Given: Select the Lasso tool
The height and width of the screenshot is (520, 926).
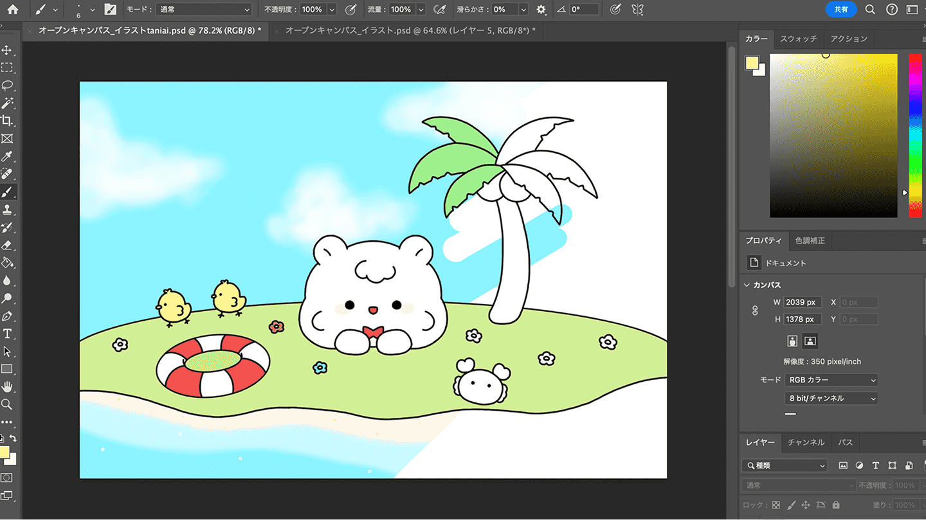Looking at the screenshot, I should (7, 85).
